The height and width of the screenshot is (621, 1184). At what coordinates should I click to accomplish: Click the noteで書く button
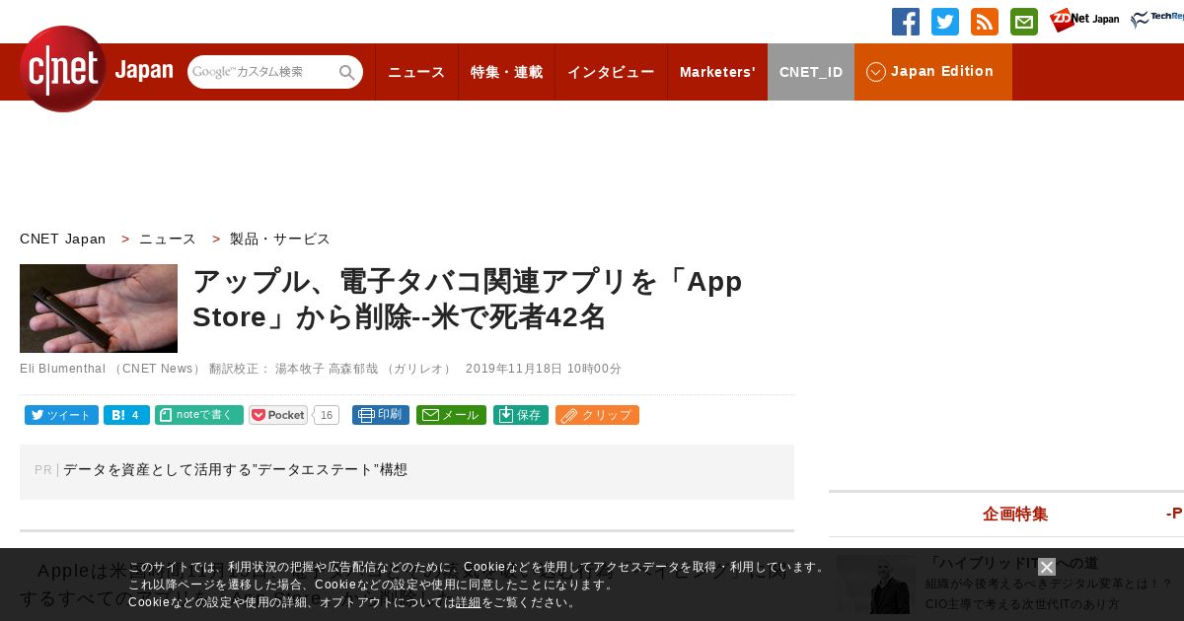[199, 415]
